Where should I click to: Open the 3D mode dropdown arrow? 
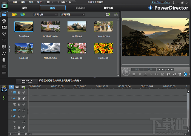coord(189,74)
